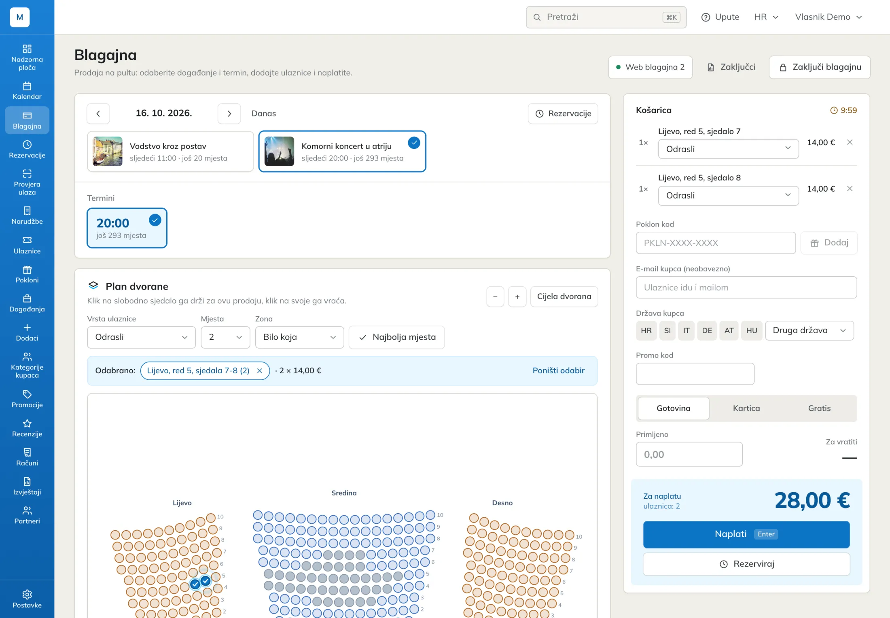Open Vrsta ulaznice dropdown
Screen dimensions: 890x618
tap(142, 337)
